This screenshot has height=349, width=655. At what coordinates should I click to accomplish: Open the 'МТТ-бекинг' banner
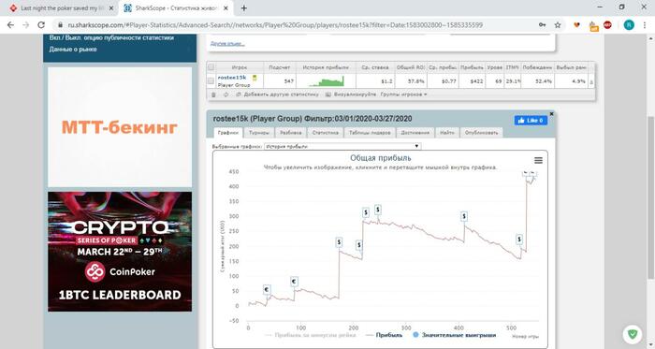(120, 127)
